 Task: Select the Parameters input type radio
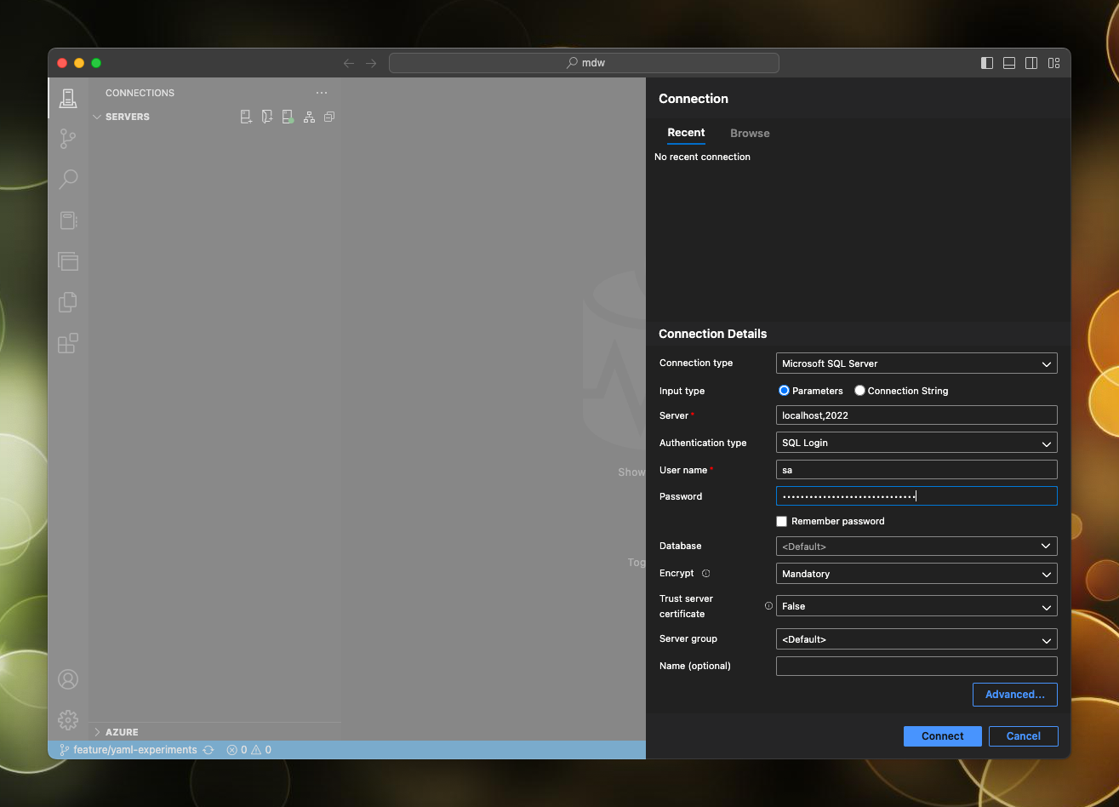[x=785, y=391]
